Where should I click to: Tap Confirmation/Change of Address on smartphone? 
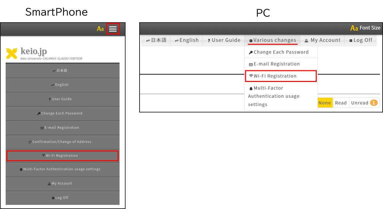[x=62, y=142]
